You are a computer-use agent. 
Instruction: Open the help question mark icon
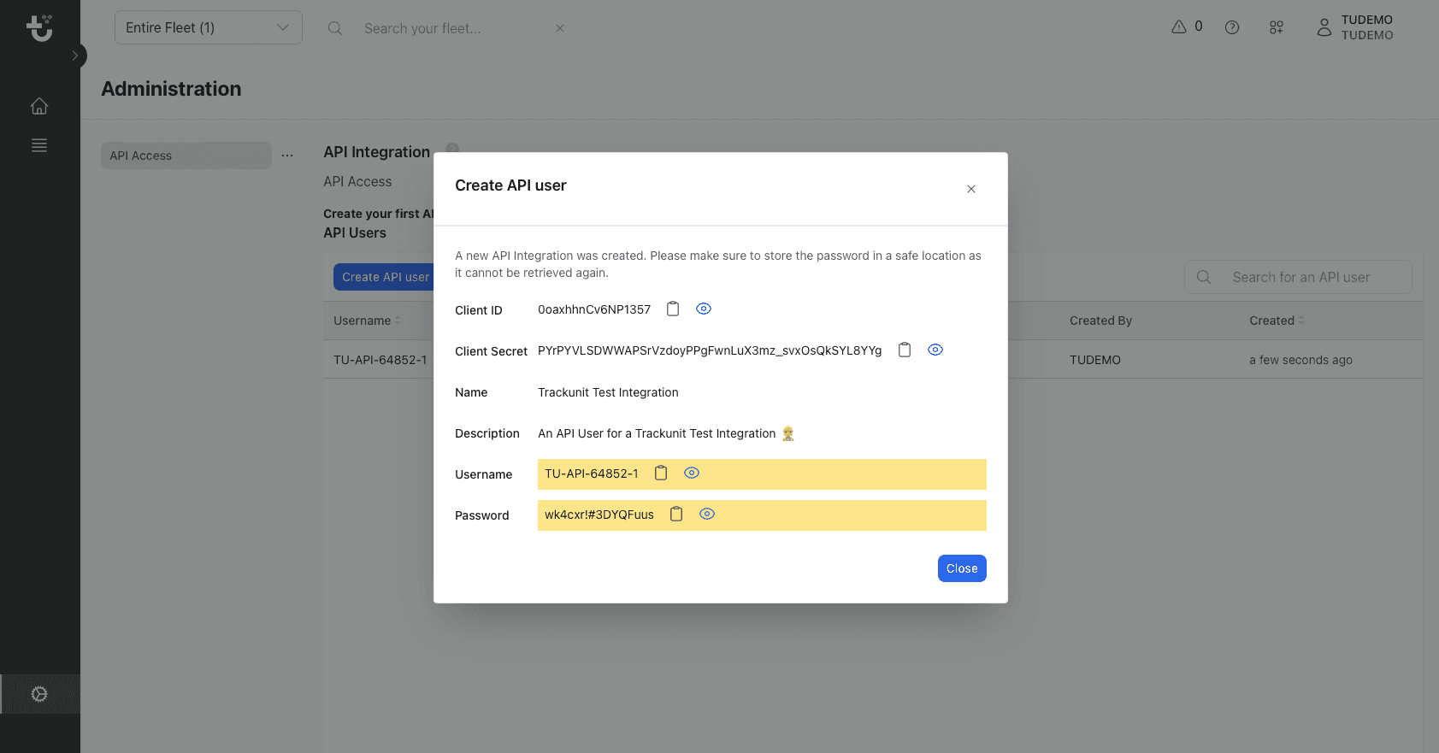pos(1232,27)
